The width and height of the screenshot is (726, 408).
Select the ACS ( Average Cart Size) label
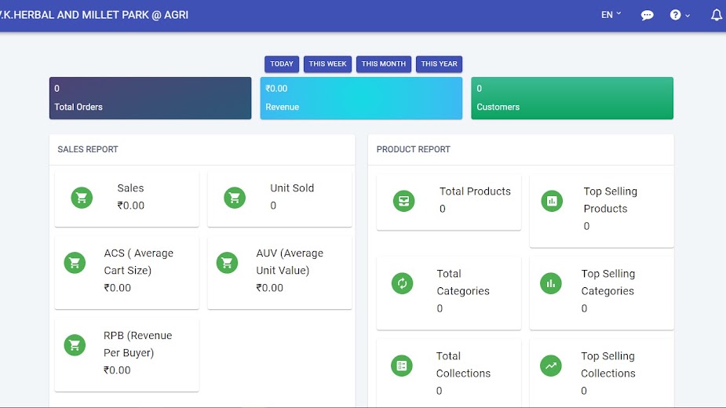138,261
